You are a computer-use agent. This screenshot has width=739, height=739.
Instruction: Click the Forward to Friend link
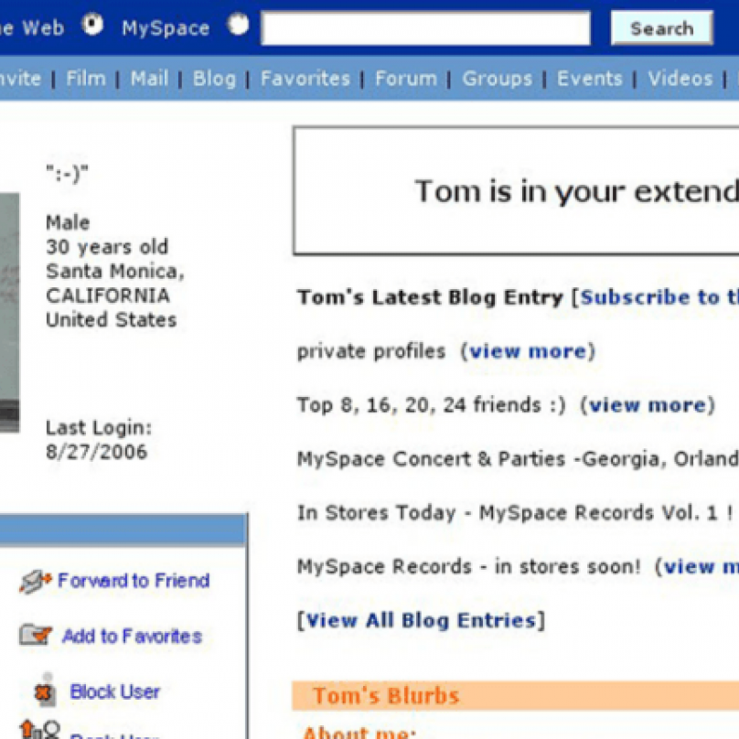tap(134, 581)
